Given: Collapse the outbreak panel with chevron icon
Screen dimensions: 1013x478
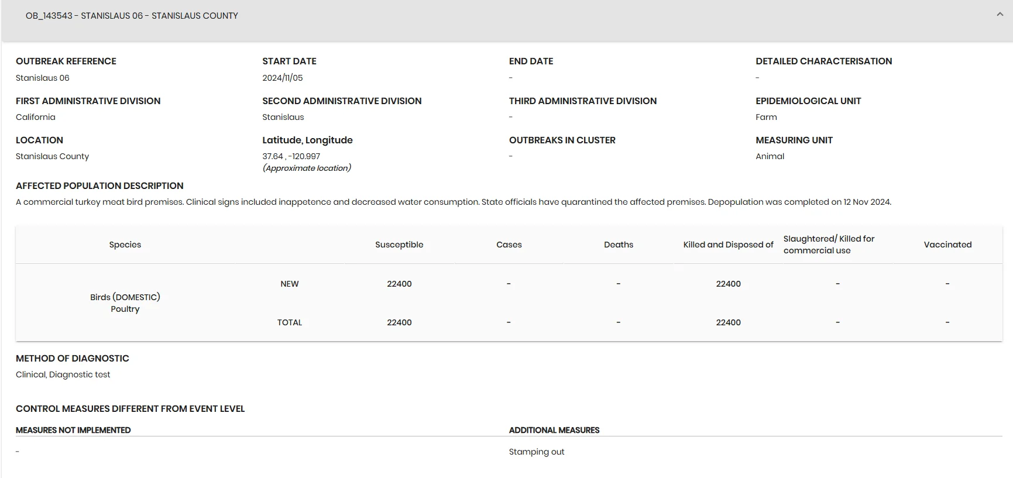Looking at the screenshot, I should pyautogui.click(x=1000, y=15).
